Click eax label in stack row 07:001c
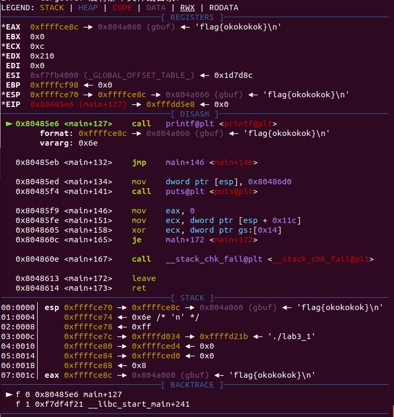Image resolution: width=394 pixels, height=417 pixels. coord(52,375)
